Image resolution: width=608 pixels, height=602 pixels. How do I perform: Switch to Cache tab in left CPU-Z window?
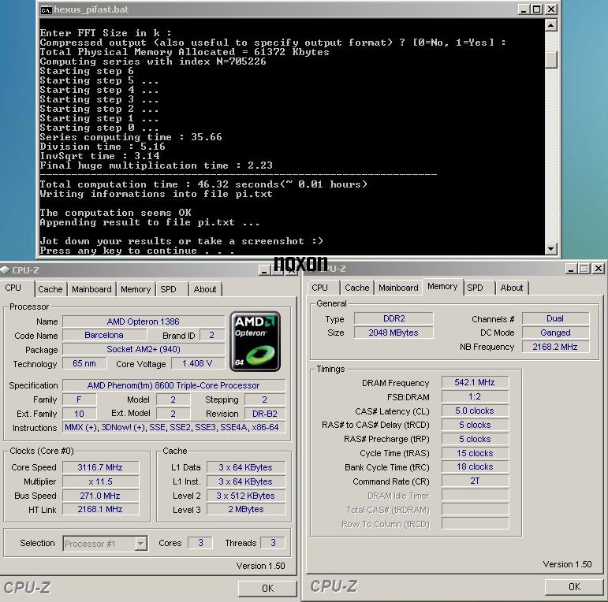coord(50,289)
